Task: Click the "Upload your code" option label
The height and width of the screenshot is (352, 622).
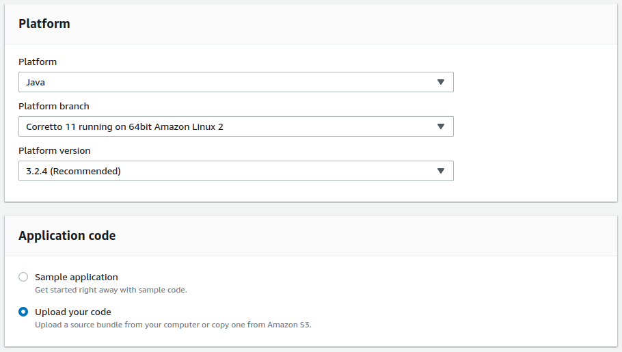Action: (x=73, y=312)
